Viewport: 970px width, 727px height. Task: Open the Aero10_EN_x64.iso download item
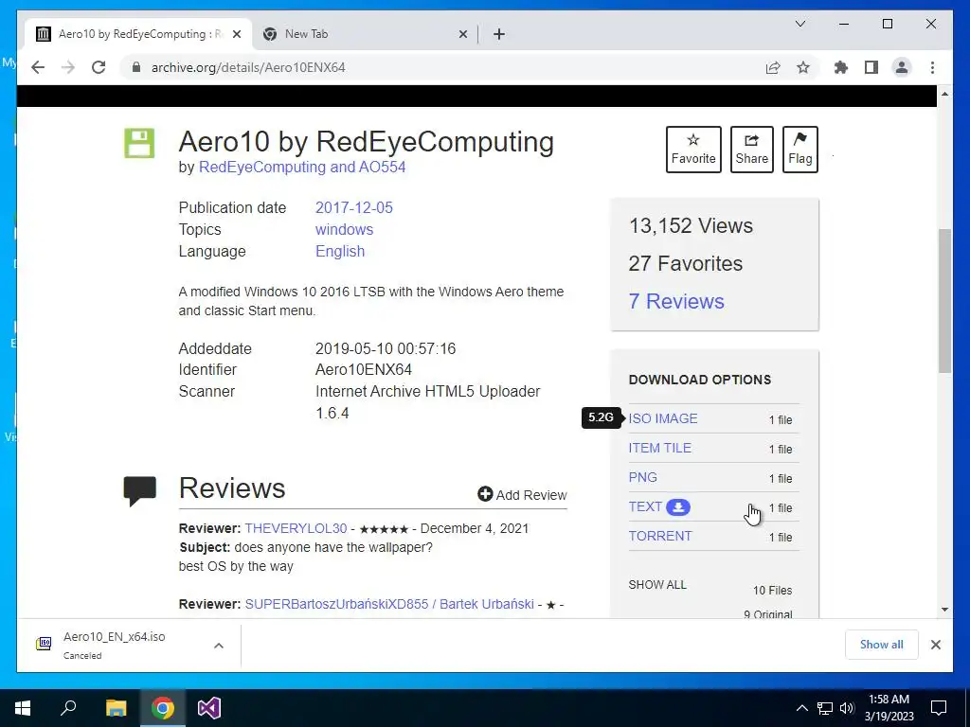[x=115, y=645]
